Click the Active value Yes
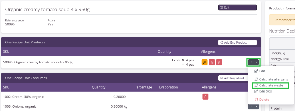This screenshot has height=111, width=295. coord(50,24)
